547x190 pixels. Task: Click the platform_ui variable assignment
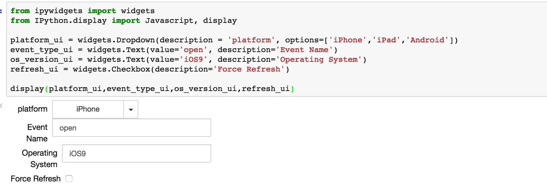coord(36,40)
